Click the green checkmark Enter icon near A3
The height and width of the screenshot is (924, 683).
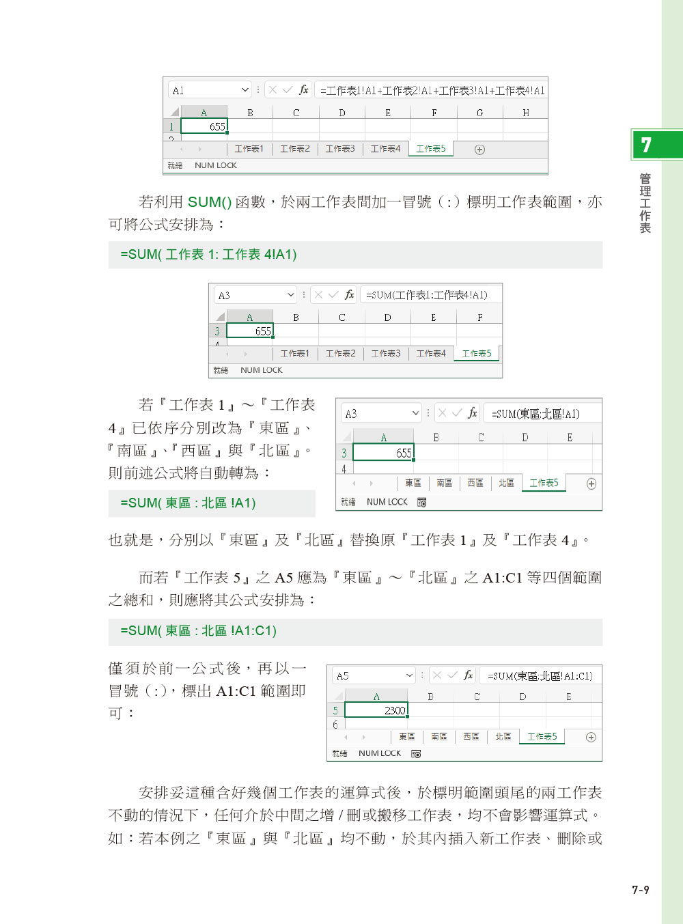[x=333, y=294]
